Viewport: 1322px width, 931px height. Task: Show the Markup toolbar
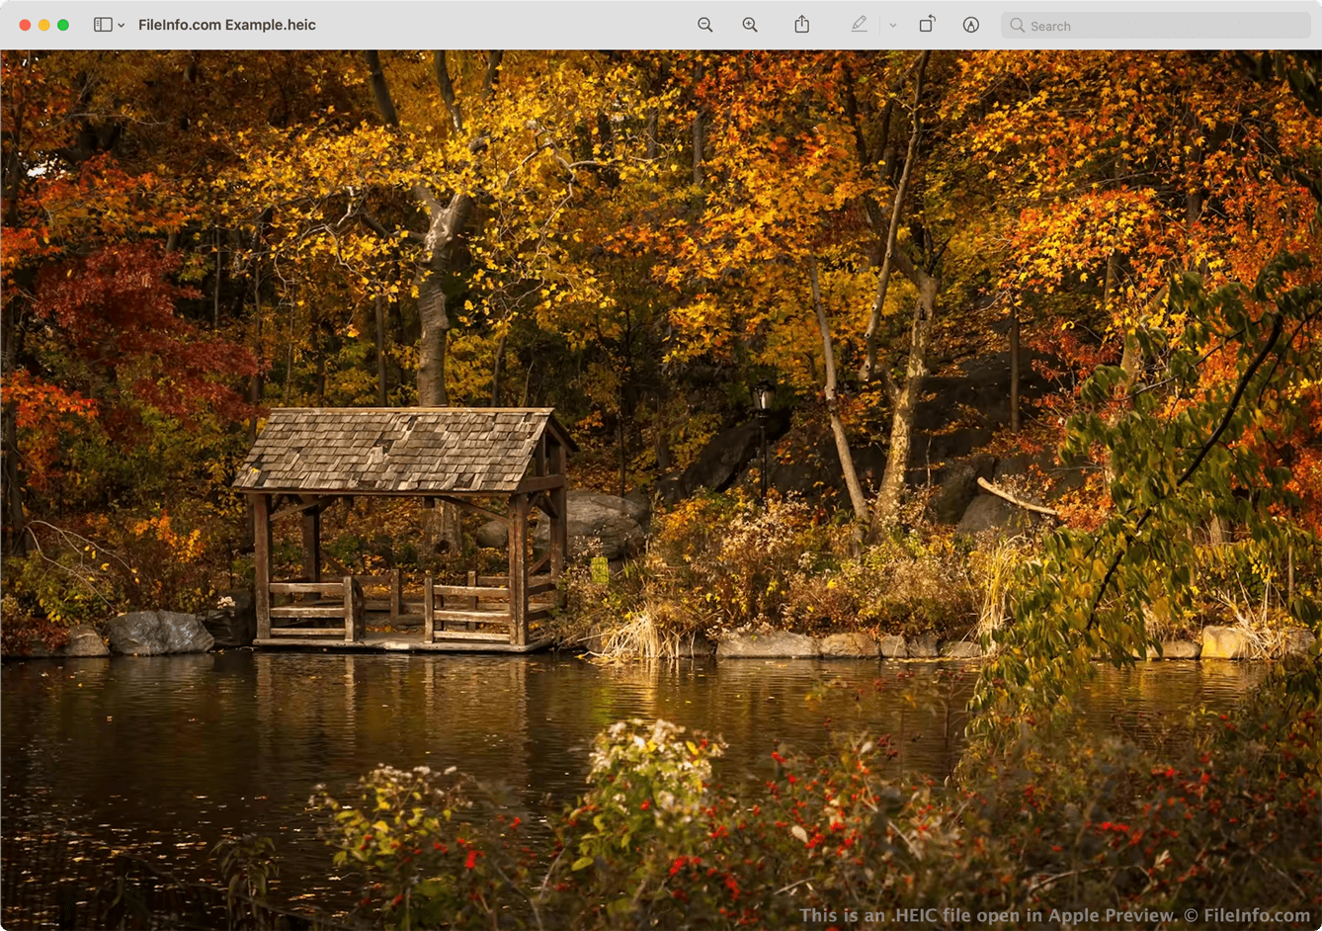[970, 25]
